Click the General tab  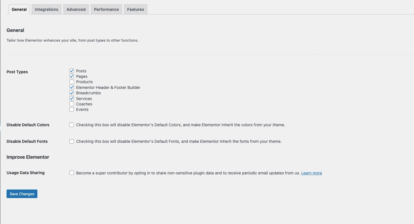[19, 9]
